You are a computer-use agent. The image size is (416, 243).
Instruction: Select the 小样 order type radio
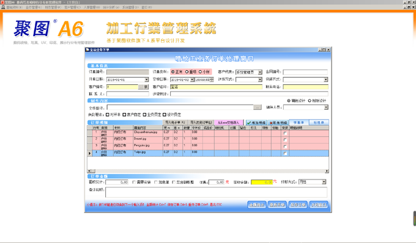[x=200, y=71]
